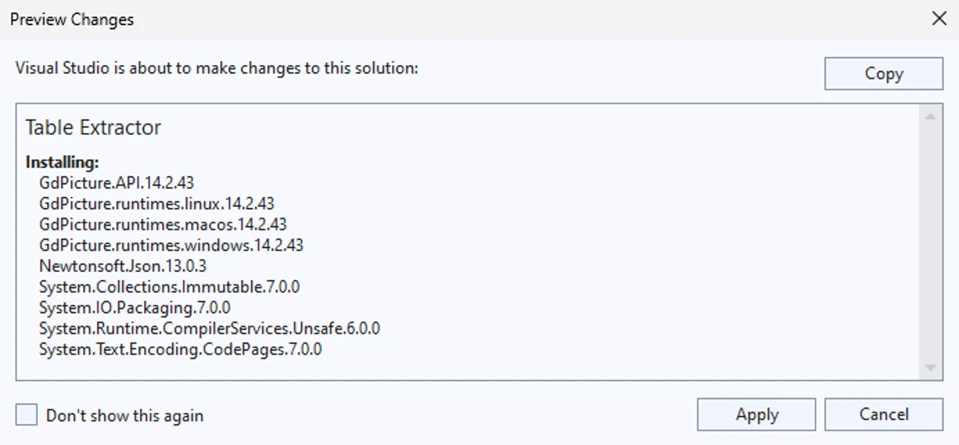Click the Table Extractor project heading
Screen dimensions: 959x445
[x=93, y=128]
